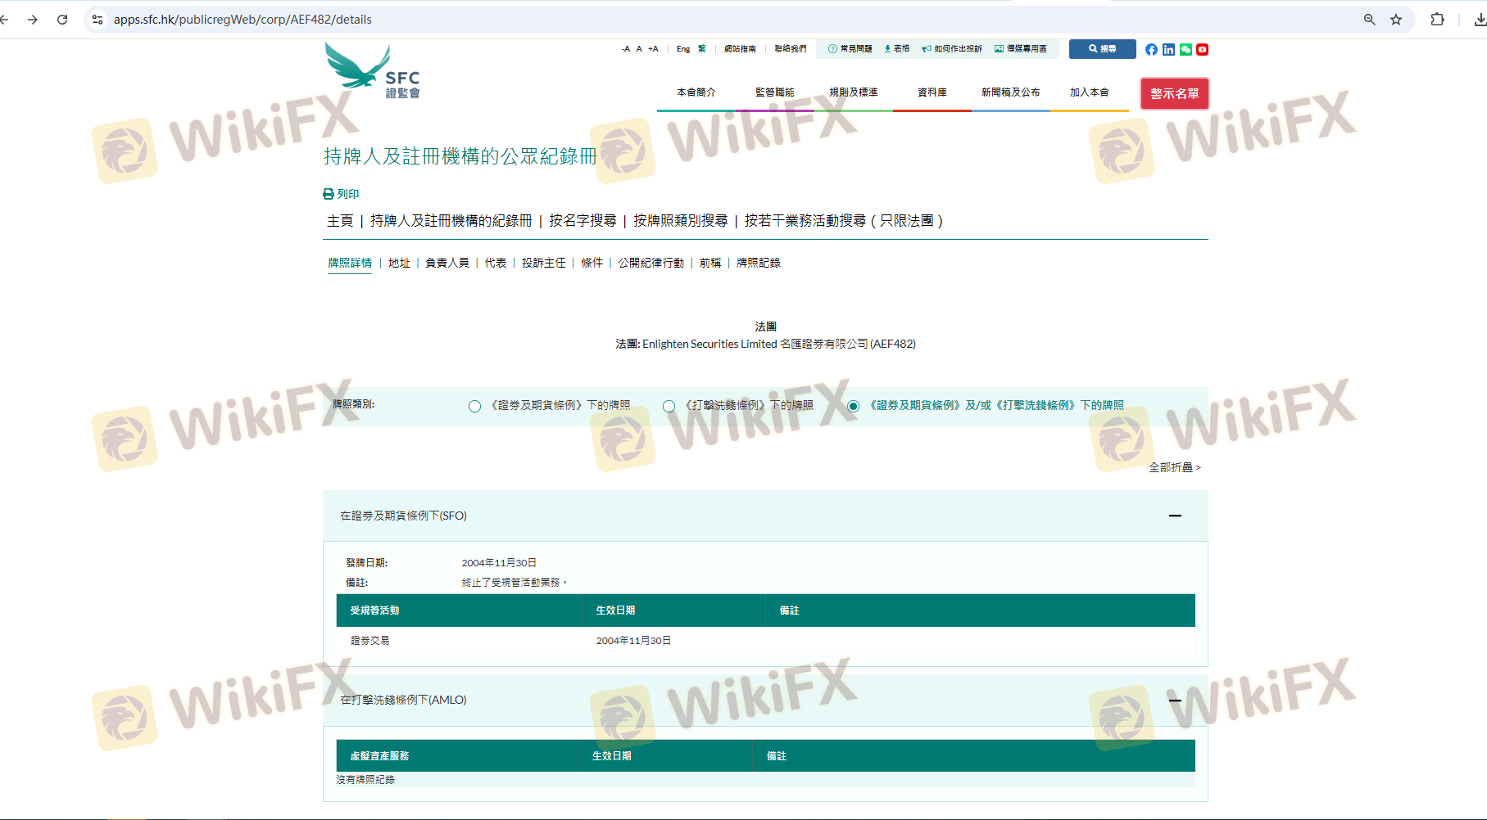Collapse all sections via 全部折疊
The image size is (1487, 820).
point(1174,467)
